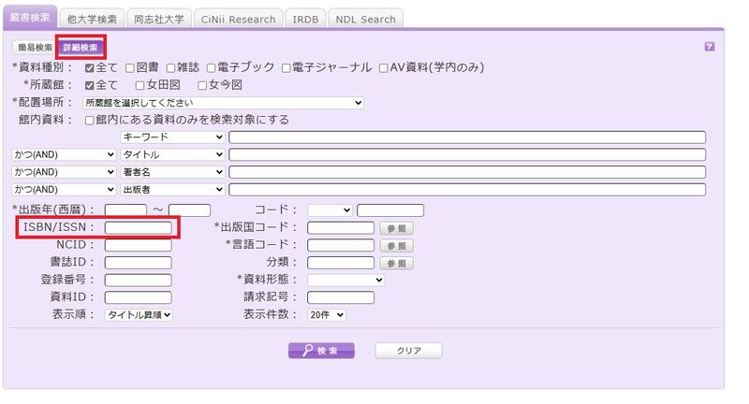Open the NDL Search tab
Image resolution: width=749 pixels, height=404 pixels.
point(365,19)
